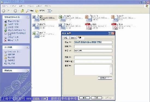
Task: Switch to the middle Custom tab
Action: (73, 38)
